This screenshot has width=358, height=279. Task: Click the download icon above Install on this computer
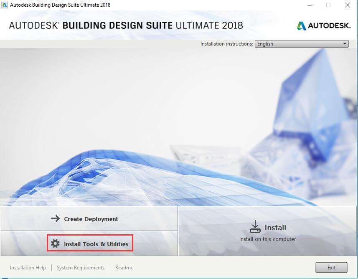(255, 226)
